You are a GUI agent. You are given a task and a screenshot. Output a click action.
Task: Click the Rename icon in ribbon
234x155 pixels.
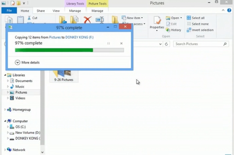click(100, 20)
